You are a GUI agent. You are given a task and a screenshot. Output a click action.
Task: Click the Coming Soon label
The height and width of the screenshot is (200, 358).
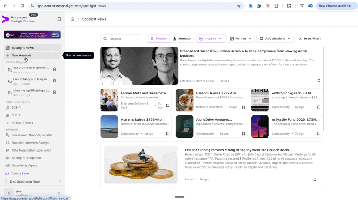tap(20, 174)
